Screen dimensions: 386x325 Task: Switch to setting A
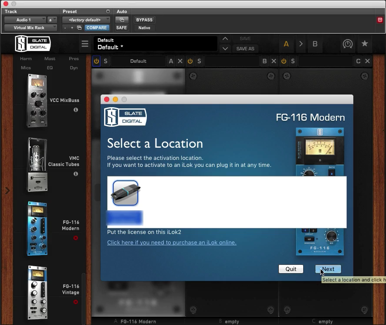coord(286,44)
